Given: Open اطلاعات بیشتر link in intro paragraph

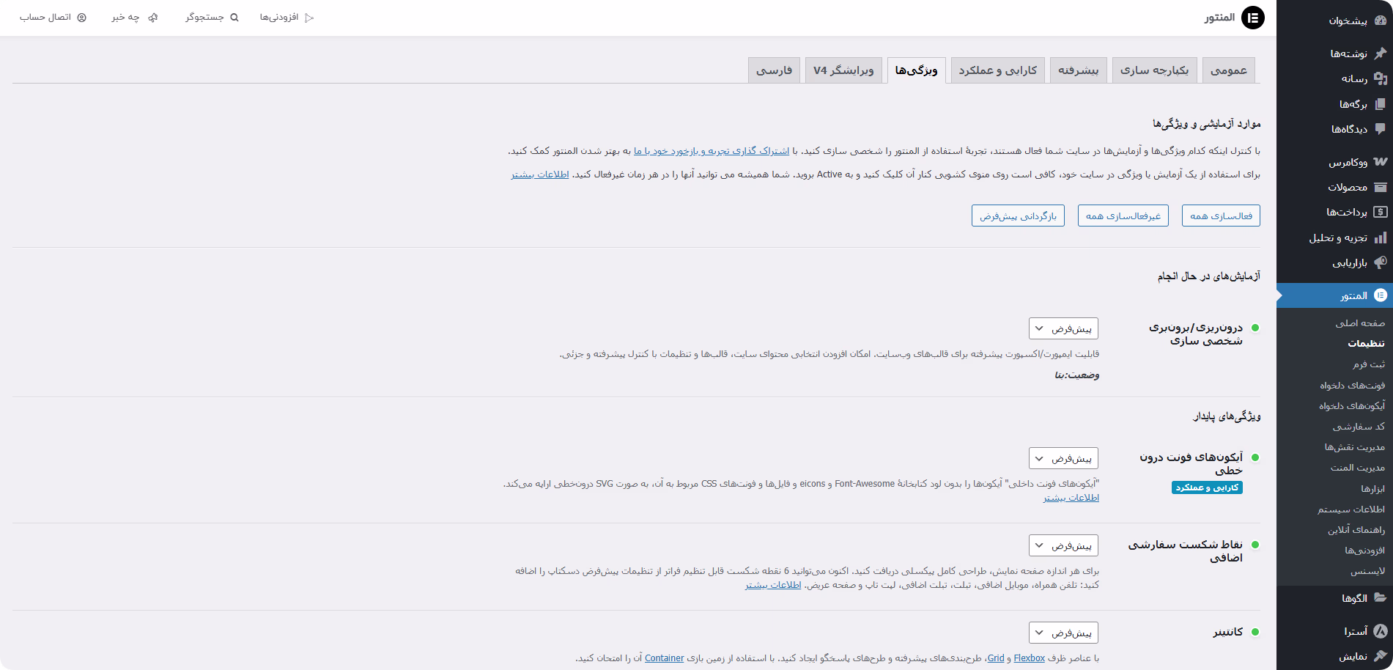Looking at the screenshot, I should coord(540,174).
